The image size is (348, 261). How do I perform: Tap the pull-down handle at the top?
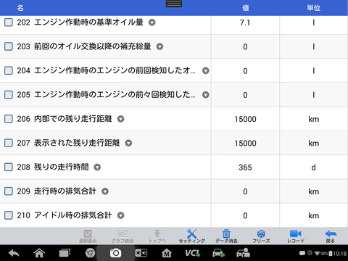[x=174, y=4]
